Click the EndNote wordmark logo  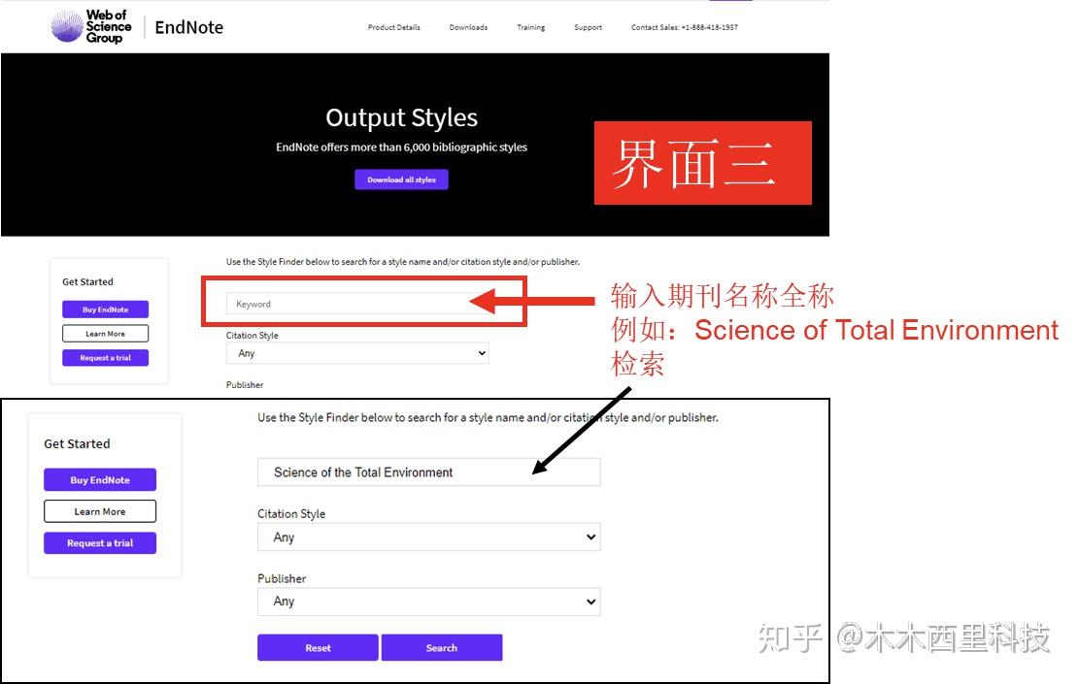click(x=188, y=27)
